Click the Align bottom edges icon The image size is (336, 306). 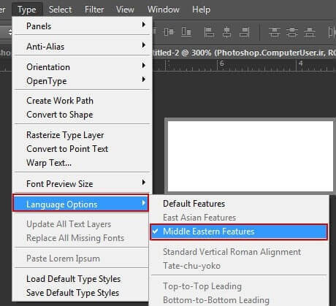point(186,32)
